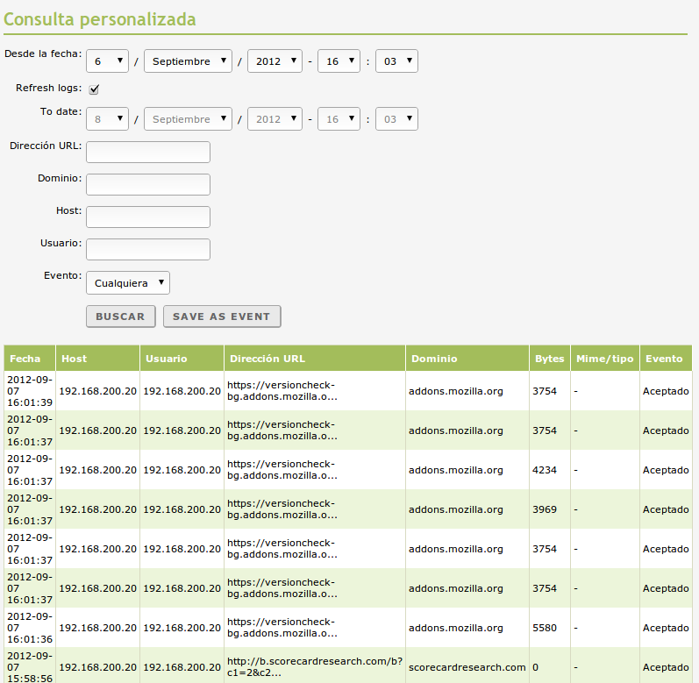Open the Evento dropdown showing Cualquiera
699x683 pixels.
(x=128, y=283)
